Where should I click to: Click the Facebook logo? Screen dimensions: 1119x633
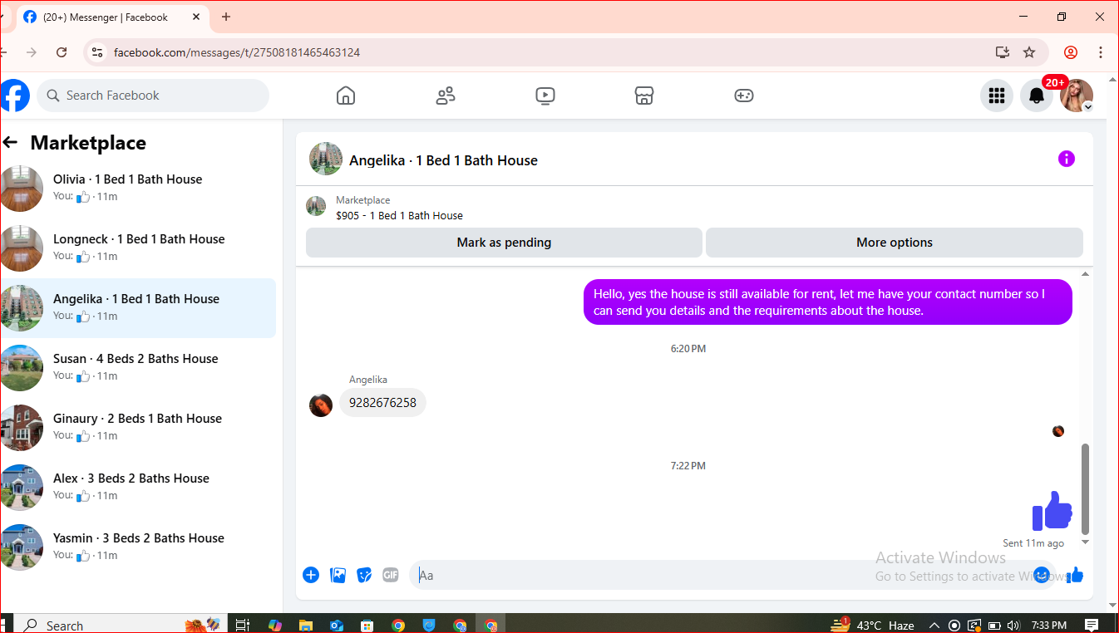point(14,96)
